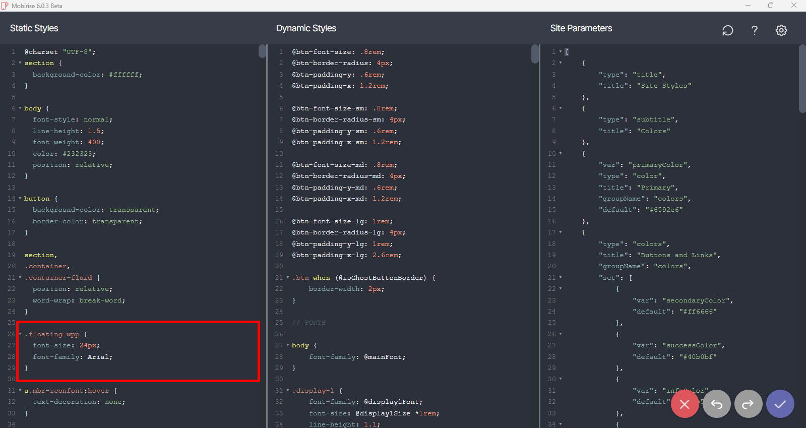Fold the .btn when isGhostButtonBorder block
Image resolution: width=806 pixels, height=428 pixels.
(x=288, y=278)
